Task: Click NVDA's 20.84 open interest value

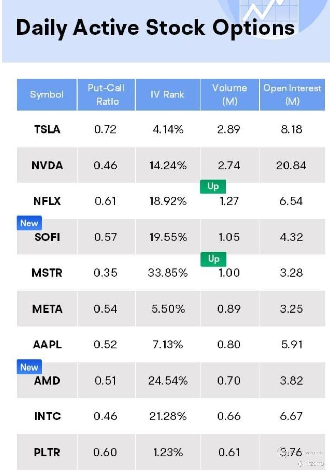Action: point(291,166)
